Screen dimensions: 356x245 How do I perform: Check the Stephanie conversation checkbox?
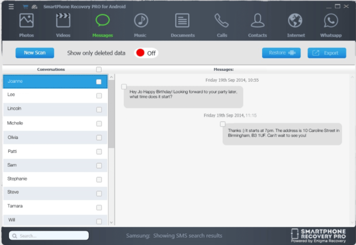point(99,180)
